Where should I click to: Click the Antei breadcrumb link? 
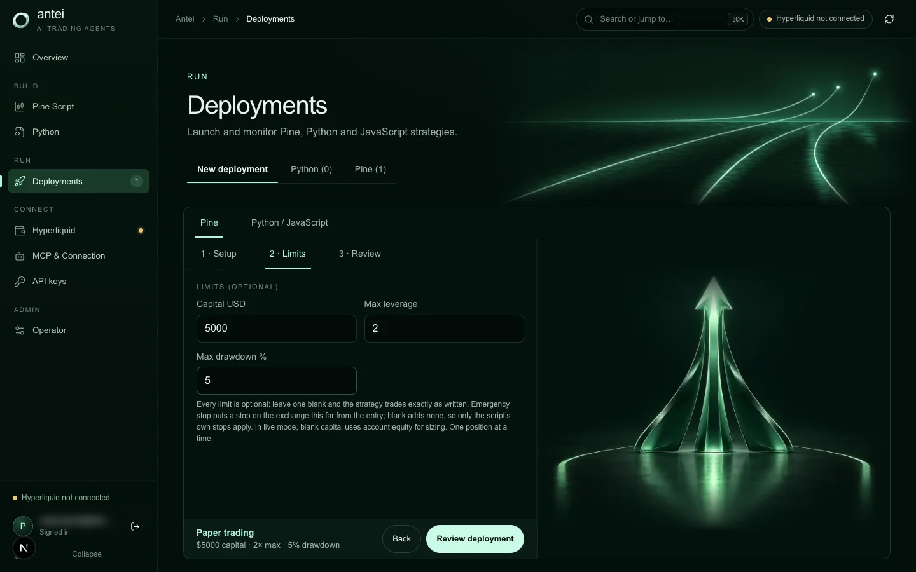pos(185,19)
